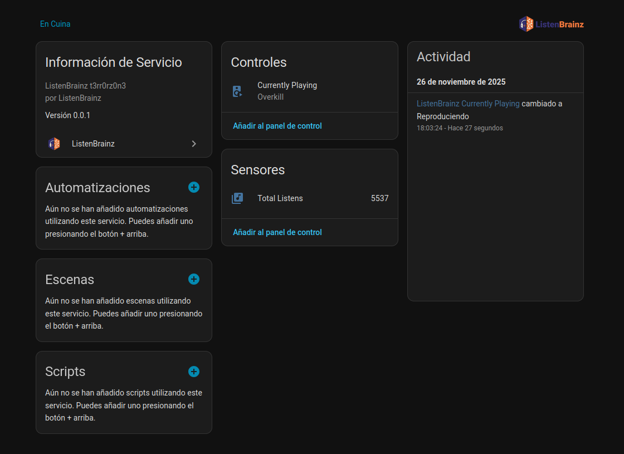Click the Total Listens sensor icon

(x=237, y=198)
